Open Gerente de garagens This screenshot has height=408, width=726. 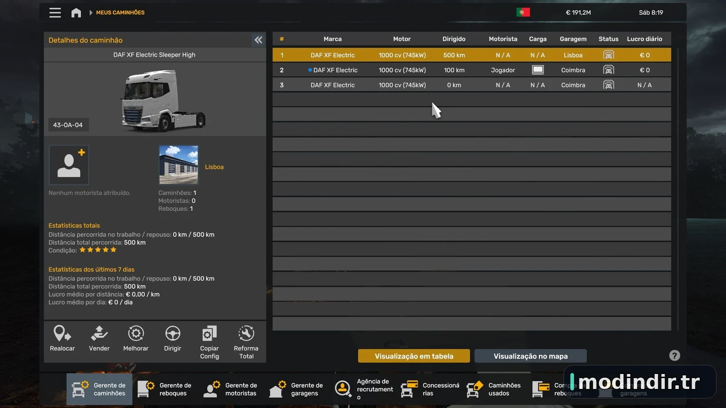tap(297, 389)
